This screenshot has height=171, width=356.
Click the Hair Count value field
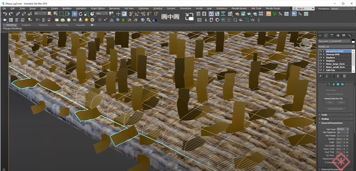point(342,129)
